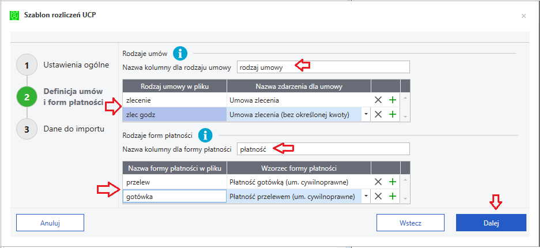Click the Nazwa zdarzenia dla umowy header
The height and width of the screenshot is (248, 542).
point(299,86)
